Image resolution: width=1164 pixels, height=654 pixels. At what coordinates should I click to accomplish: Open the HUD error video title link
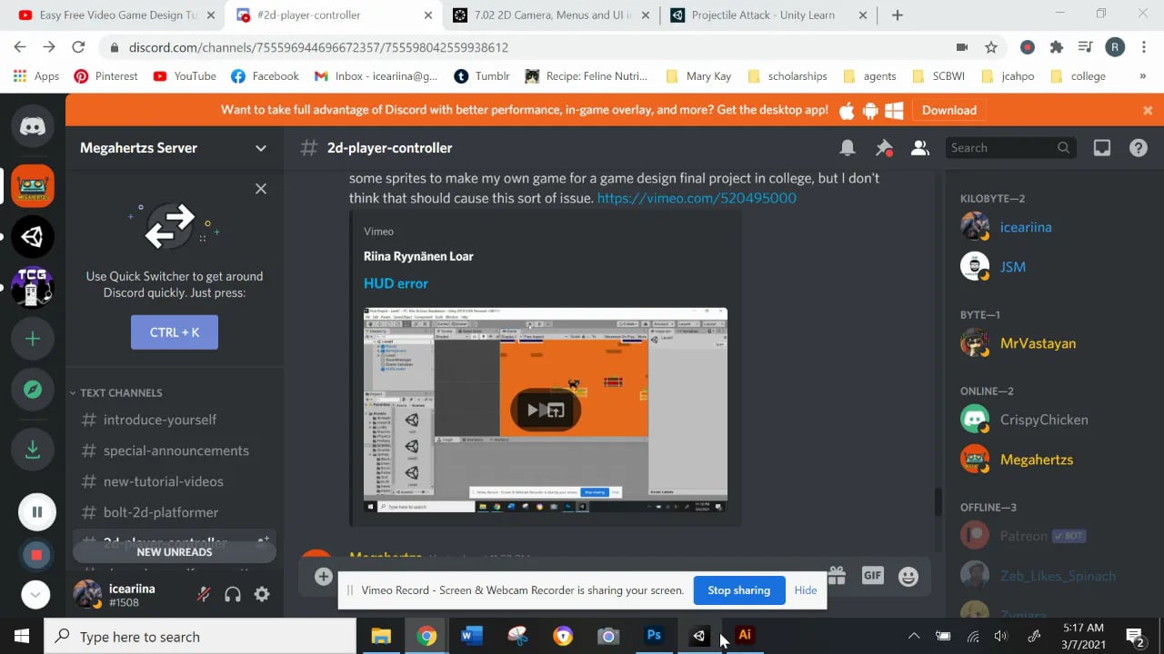point(396,283)
